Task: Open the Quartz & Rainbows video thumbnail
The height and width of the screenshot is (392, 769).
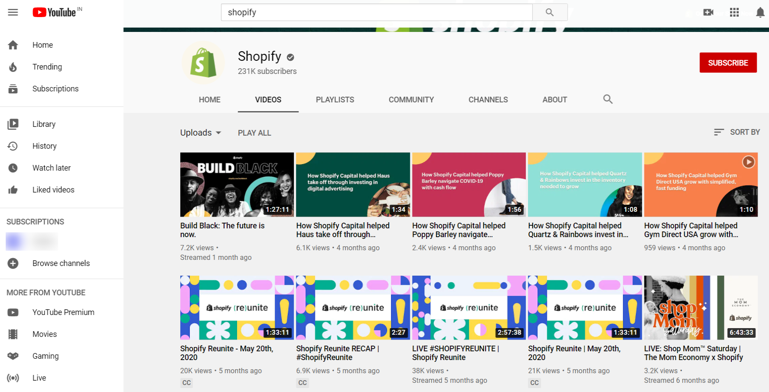Action: point(585,185)
